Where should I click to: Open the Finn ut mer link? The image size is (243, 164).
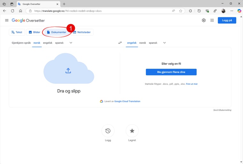[x=192, y=84]
